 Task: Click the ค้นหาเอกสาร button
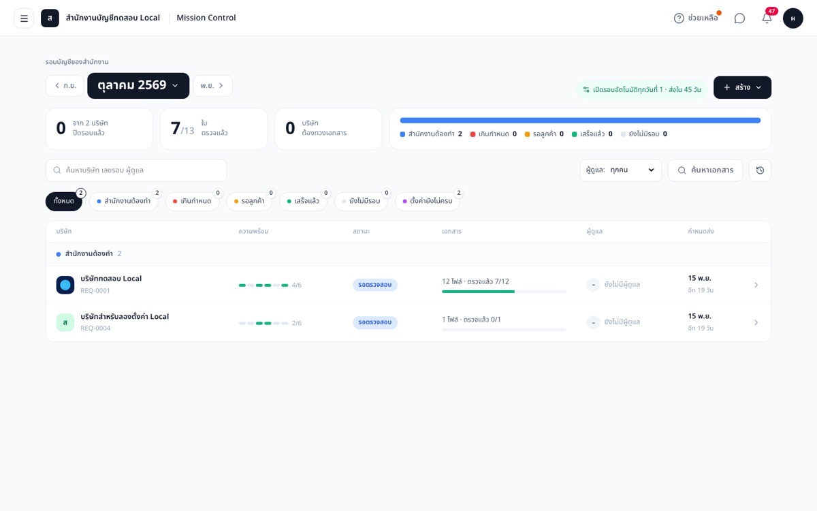point(705,170)
